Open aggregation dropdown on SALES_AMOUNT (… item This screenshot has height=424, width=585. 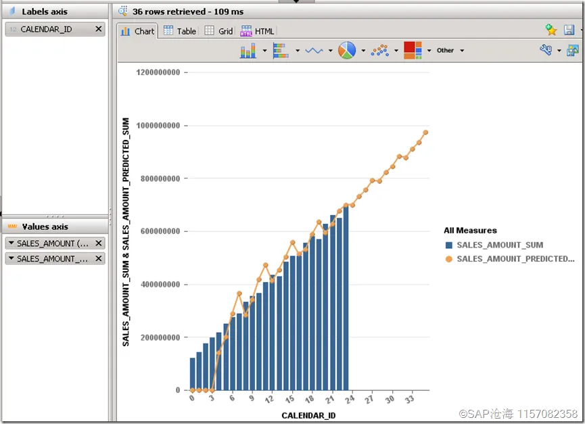click(x=11, y=243)
